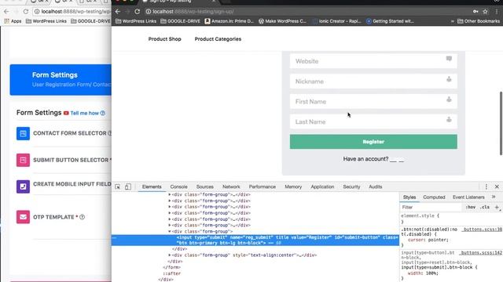Screen dimensions: 503x282
Task: Click the green Register button
Action: point(373,142)
